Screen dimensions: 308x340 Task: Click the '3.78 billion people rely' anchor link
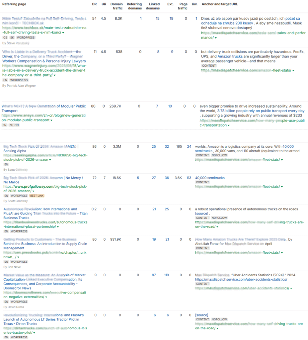pos(261,111)
